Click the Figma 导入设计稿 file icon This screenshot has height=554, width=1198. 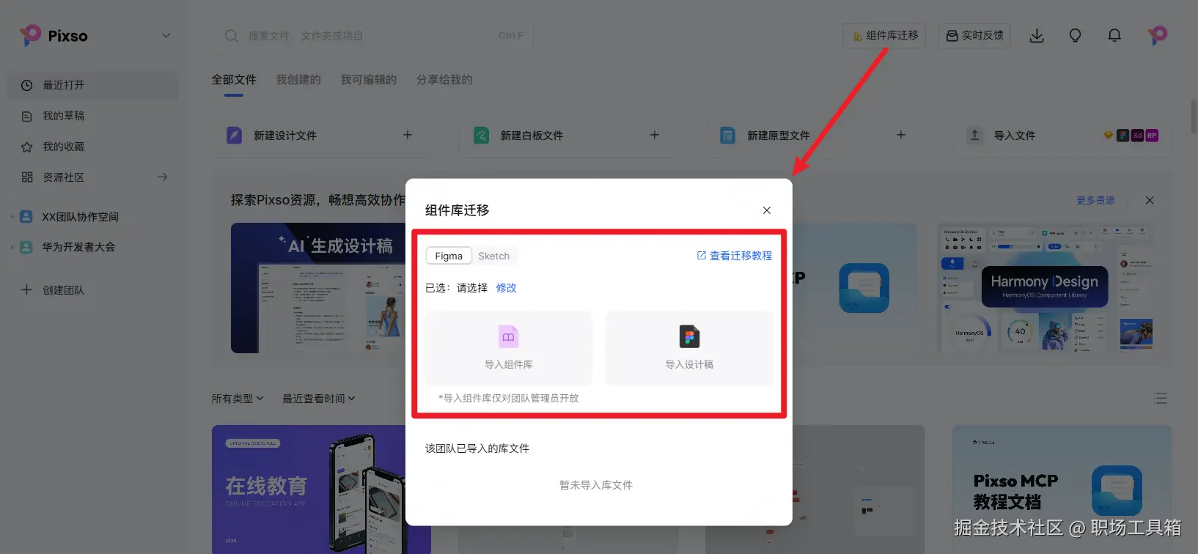[x=689, y=336]
